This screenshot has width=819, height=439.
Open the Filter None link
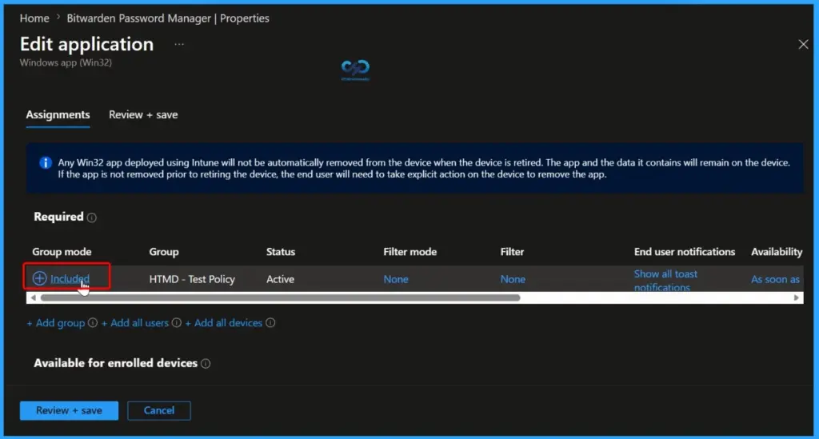click(x=513, y=279)
